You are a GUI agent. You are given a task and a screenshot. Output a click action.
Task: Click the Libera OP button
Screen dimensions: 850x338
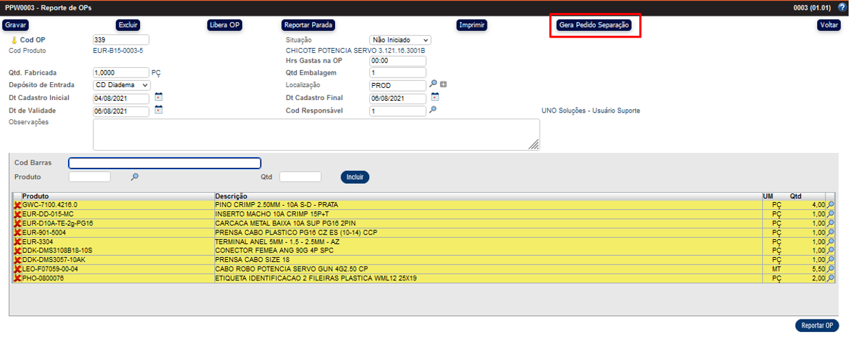click(225, 25)
